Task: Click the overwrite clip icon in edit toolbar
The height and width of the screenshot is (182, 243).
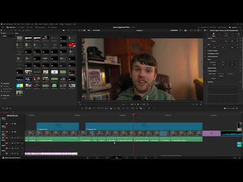Action: [102, 108]
